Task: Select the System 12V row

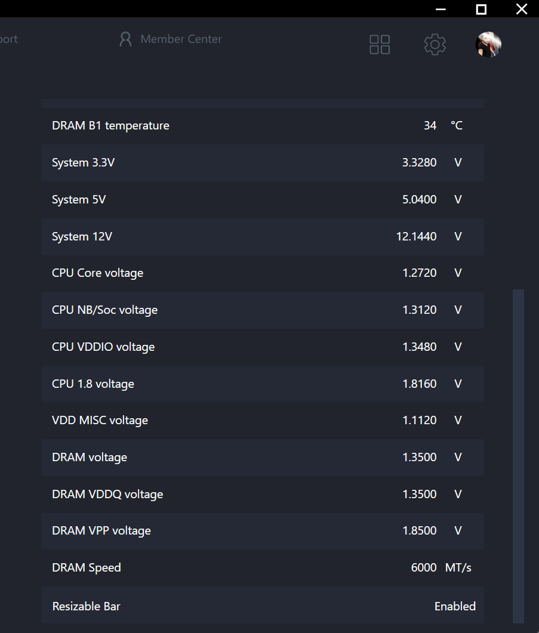Action: (263, 236)
